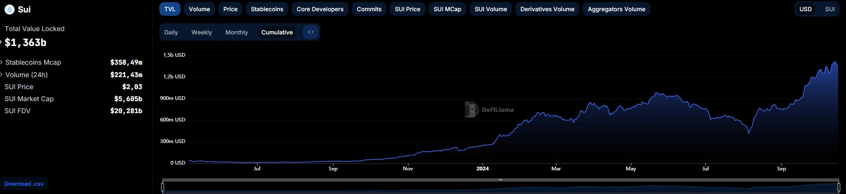This screenshot has width=846, height=194.
Task: Click the May x-axis label
Action: point(631,168)
